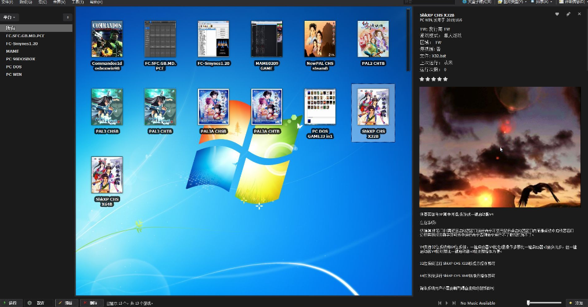
Task: Select 所有 in the platform sidebar
Action: point(36,28)
